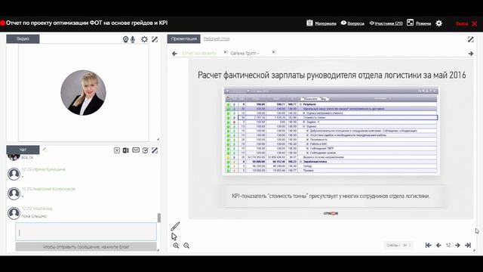Open the slides selector dropdown
The height and width of the screenshot is (272, 483).
tap(398, 245)
